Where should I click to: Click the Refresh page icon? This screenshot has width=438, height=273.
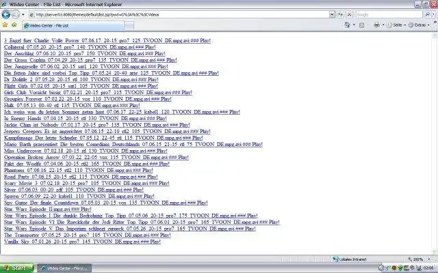[340, 14]
